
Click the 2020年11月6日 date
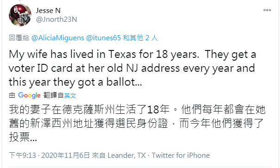(x=65, y=156)
